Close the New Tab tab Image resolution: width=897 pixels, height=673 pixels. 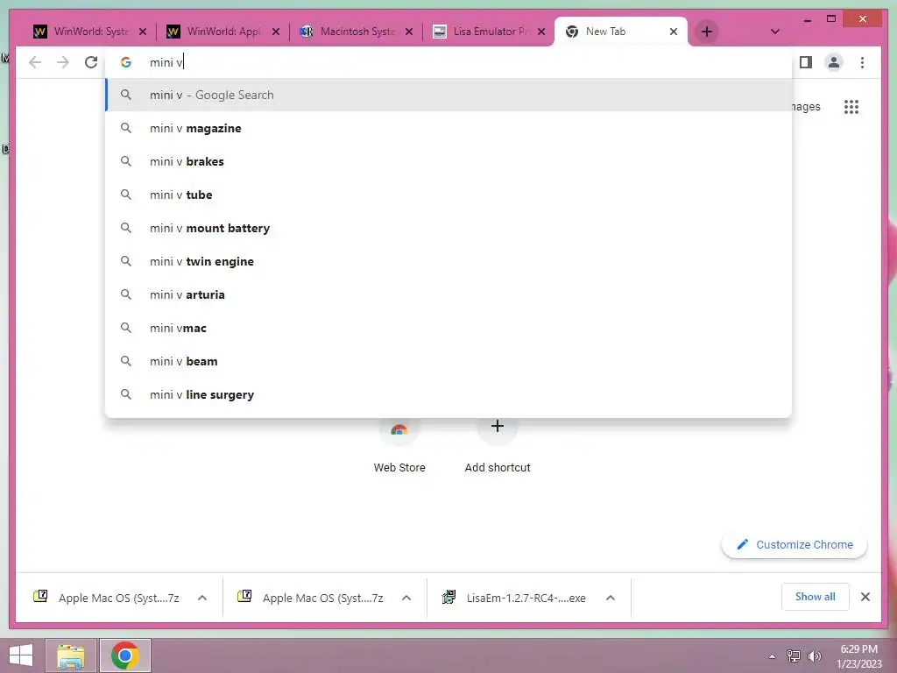pos(674,32)
